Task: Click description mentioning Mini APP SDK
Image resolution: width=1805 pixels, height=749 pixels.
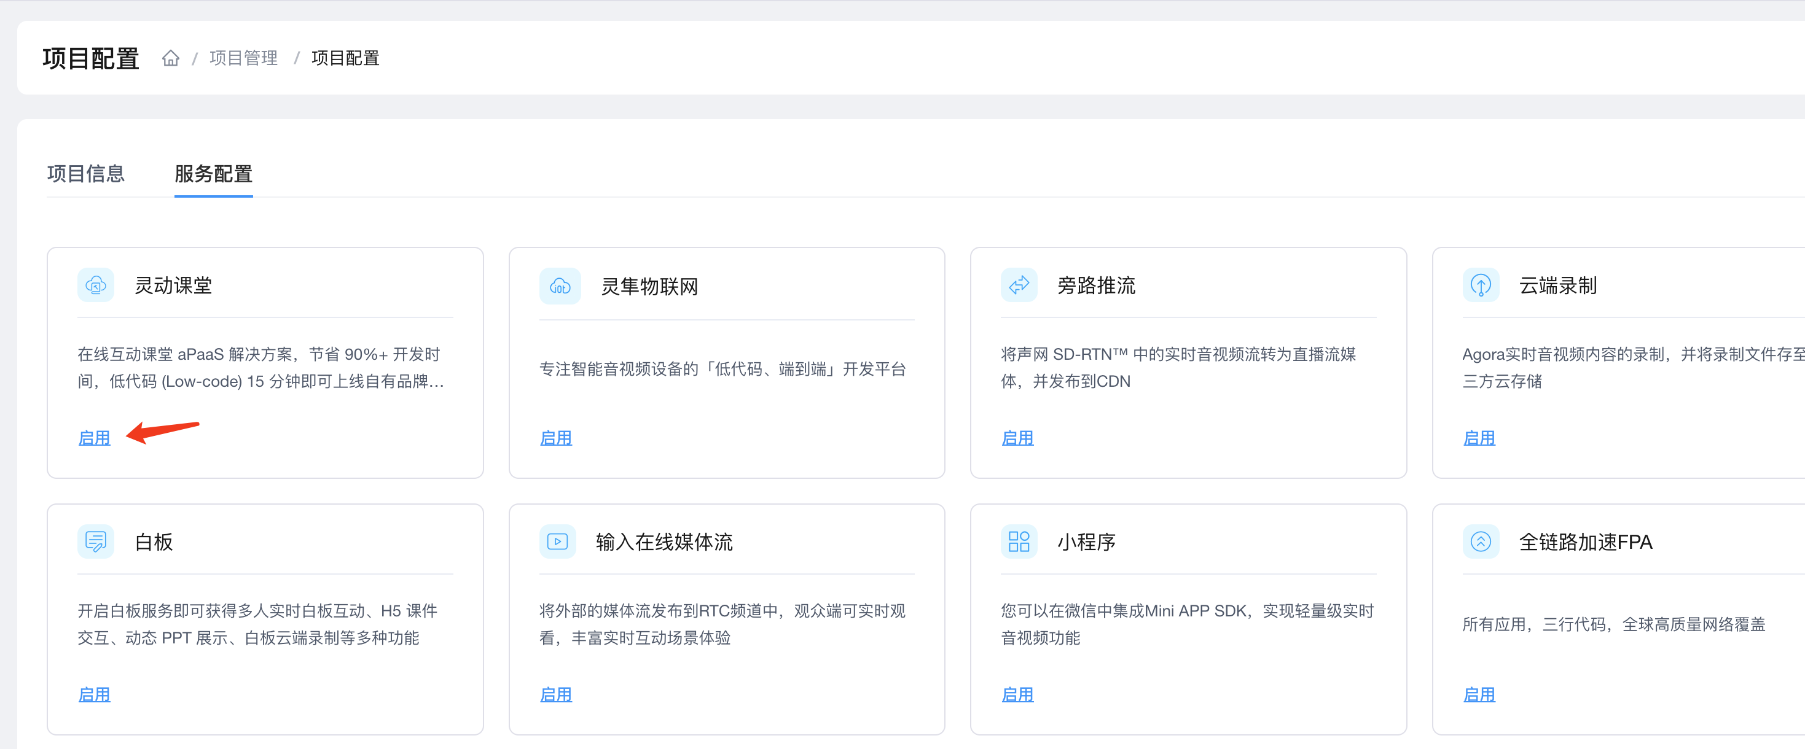Action: [1187, 624]
